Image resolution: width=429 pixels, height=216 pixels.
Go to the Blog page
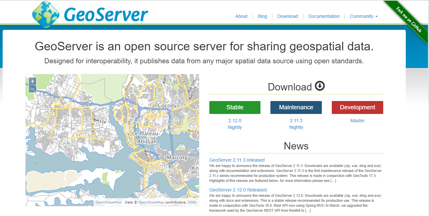(262, 16)
